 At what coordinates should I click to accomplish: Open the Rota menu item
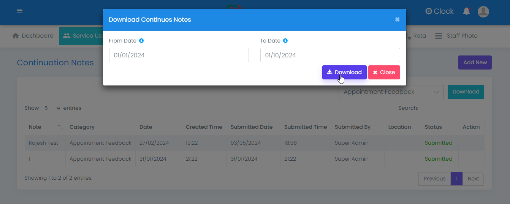[x=416, y=36]
